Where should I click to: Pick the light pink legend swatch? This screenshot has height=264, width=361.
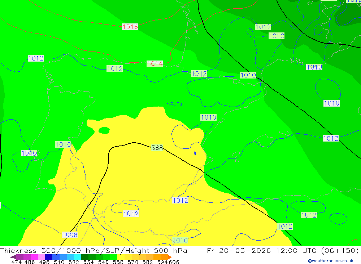(x=42, y=257)
